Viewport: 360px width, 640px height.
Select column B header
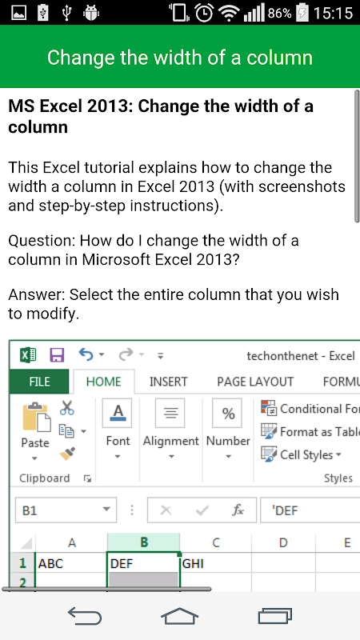[144, 542]
